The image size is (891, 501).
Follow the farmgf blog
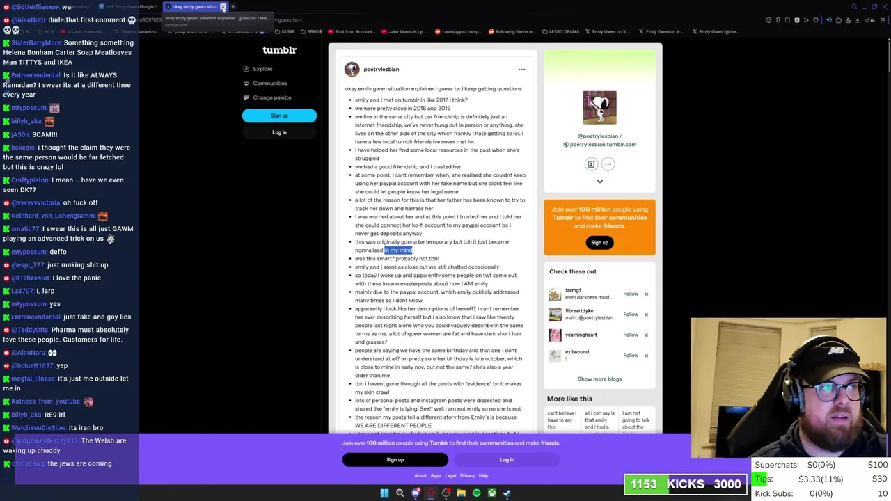pyautogui.click(x=631, y=294)
